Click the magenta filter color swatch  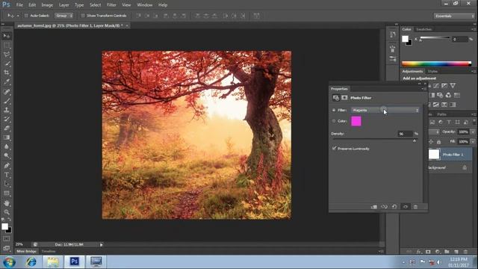356,121
